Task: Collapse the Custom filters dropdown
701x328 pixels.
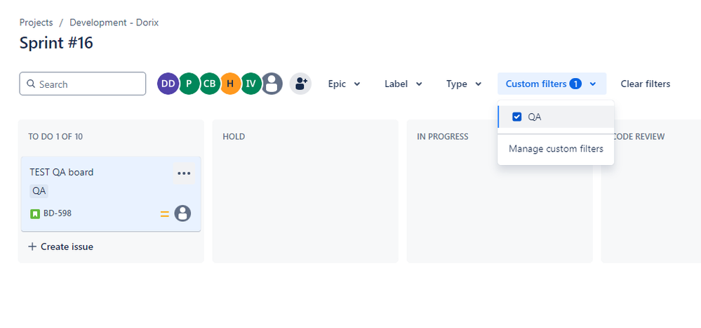Action: tap(552, 84)
